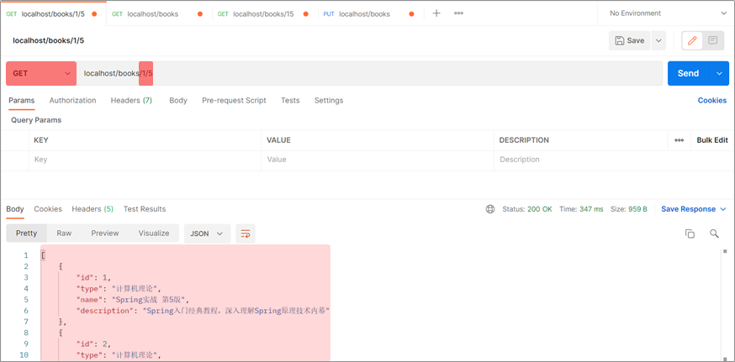Open the JSON format dropdown
Screen dimensions: 735x362
207,233
